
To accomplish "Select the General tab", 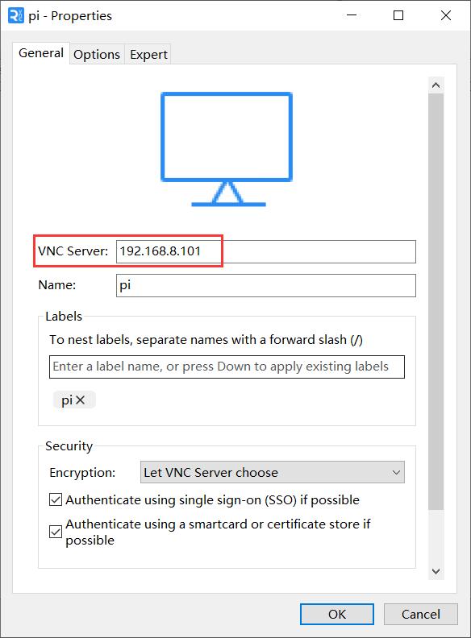I will (41, 53).
